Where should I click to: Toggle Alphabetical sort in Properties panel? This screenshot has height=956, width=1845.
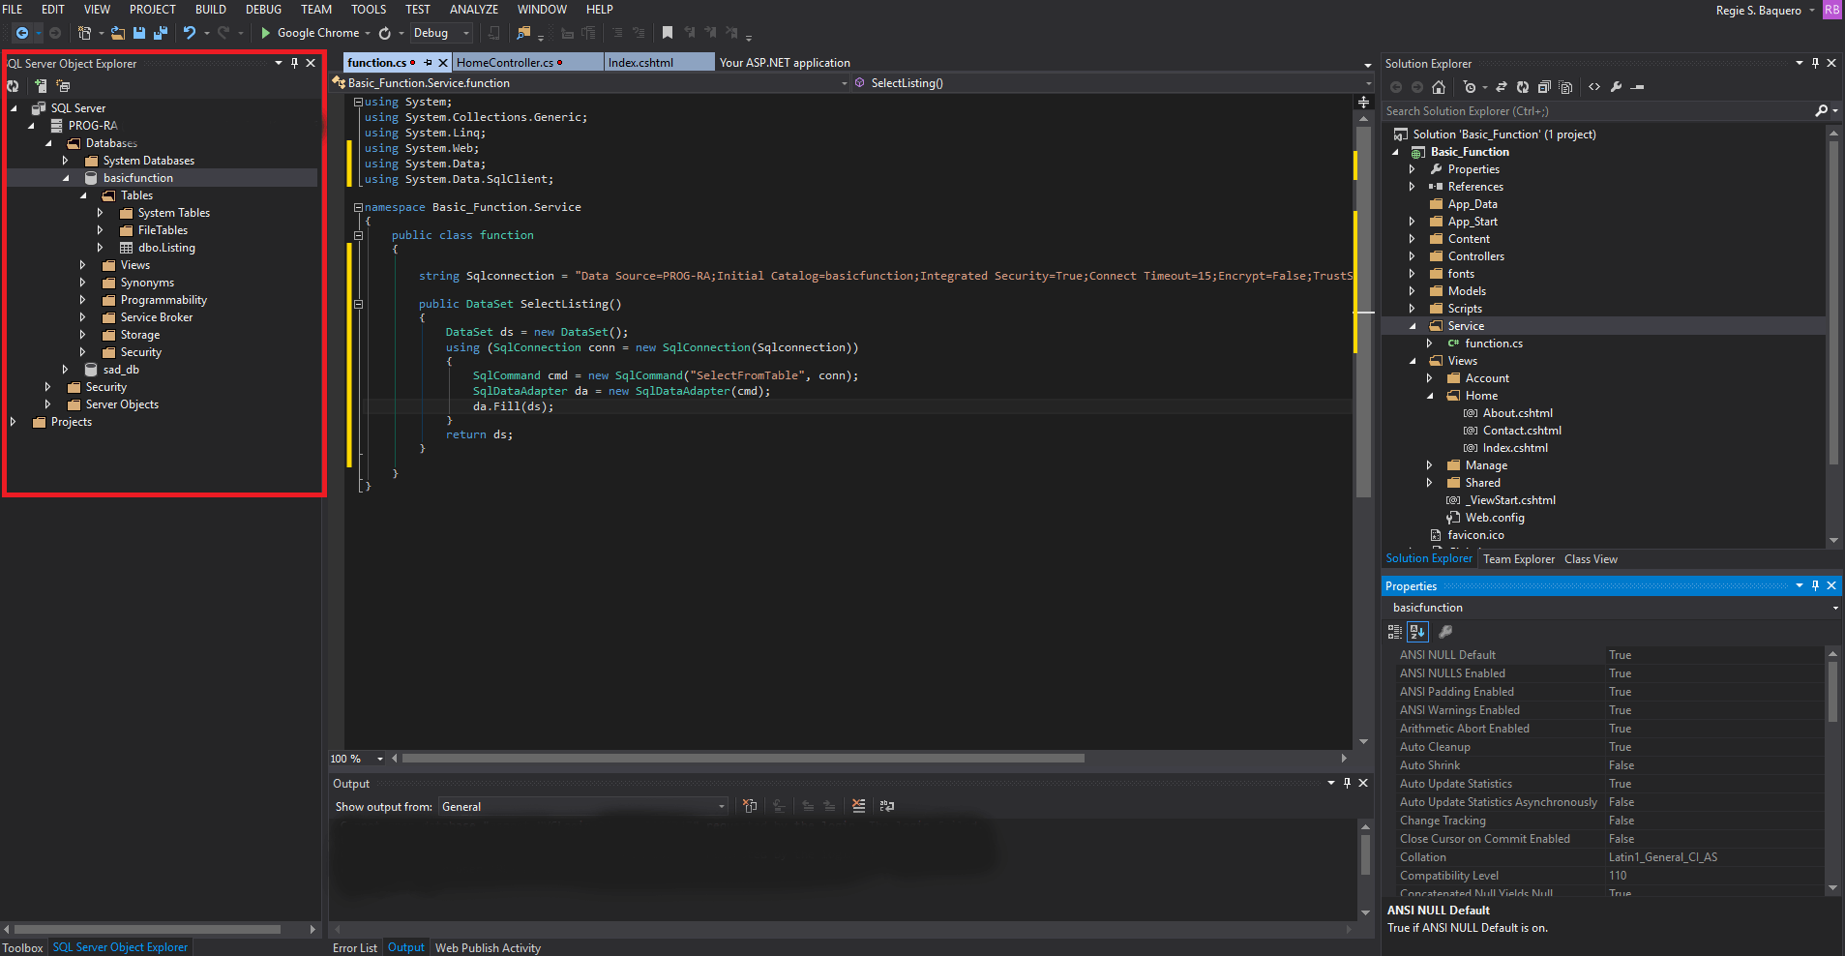tap(1417, 632)
